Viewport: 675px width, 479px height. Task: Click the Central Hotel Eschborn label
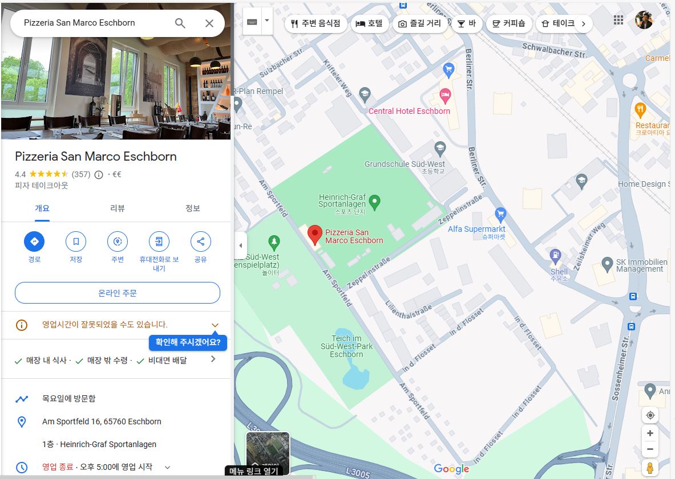[x=409, y=111]
